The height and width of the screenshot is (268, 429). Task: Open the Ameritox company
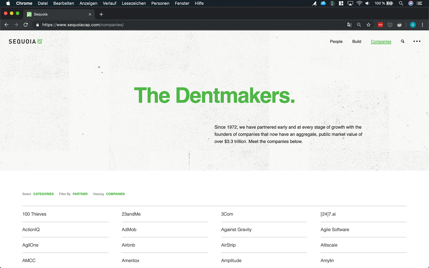[131, 260]
